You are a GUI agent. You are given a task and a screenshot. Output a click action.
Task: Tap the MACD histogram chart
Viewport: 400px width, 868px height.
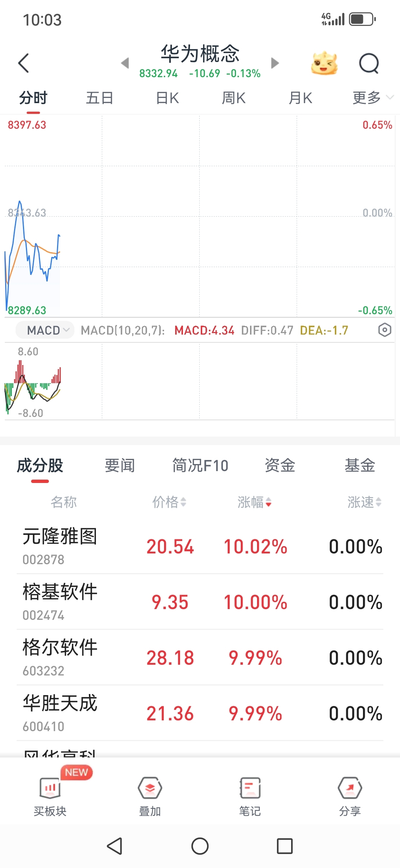point(200,381)
